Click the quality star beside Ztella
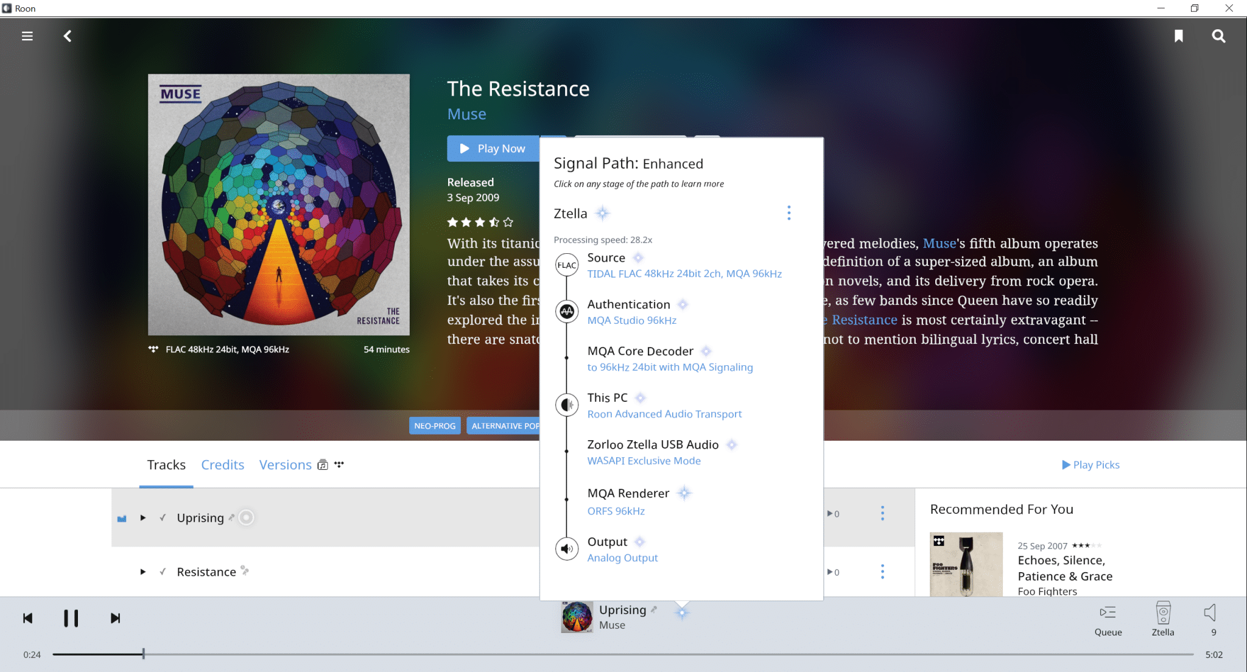The width and height of the screenshot is (1247, 672). tap(602, 213)
